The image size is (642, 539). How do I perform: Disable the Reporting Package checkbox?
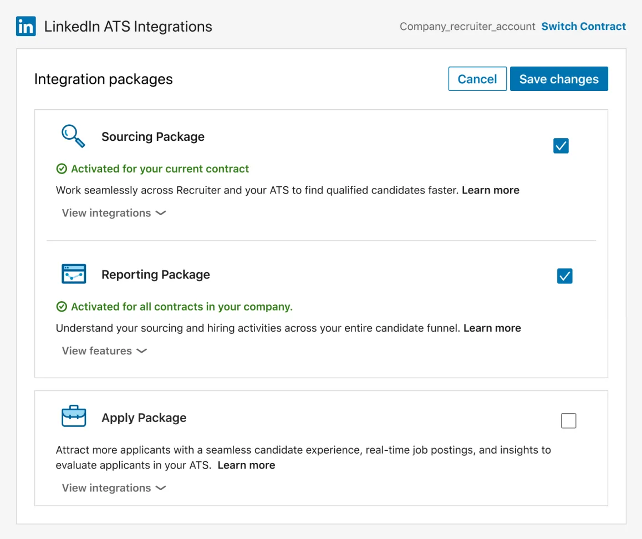coord(565,276)
